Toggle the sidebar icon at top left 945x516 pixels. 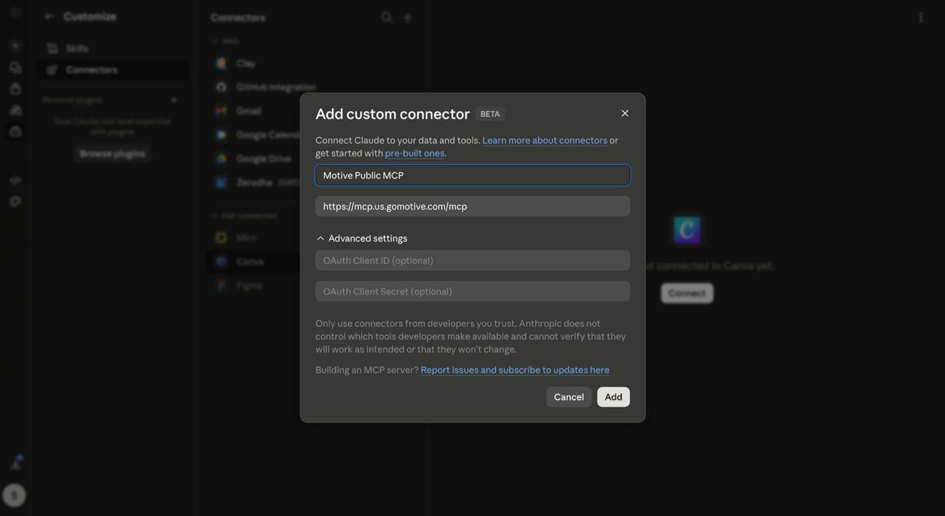click(x=16, y=13)
